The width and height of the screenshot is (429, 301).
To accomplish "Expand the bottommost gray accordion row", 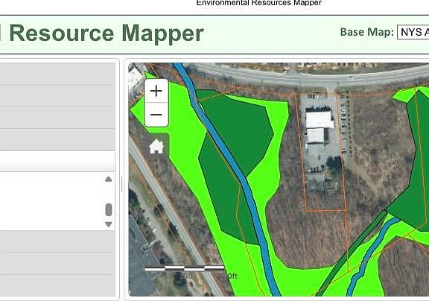I will [57, 285].
